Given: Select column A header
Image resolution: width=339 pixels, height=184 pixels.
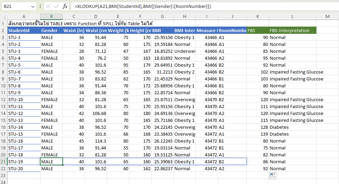Looking at the screenshot, I should coord(24,17).
